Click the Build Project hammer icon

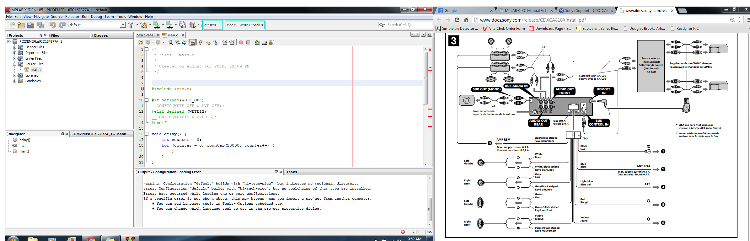tap(131, 25)
